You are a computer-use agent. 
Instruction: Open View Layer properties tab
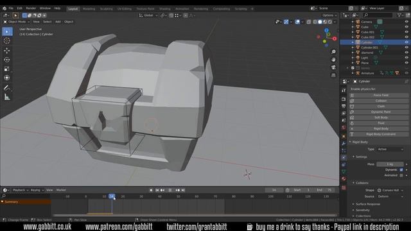point(344,113)
